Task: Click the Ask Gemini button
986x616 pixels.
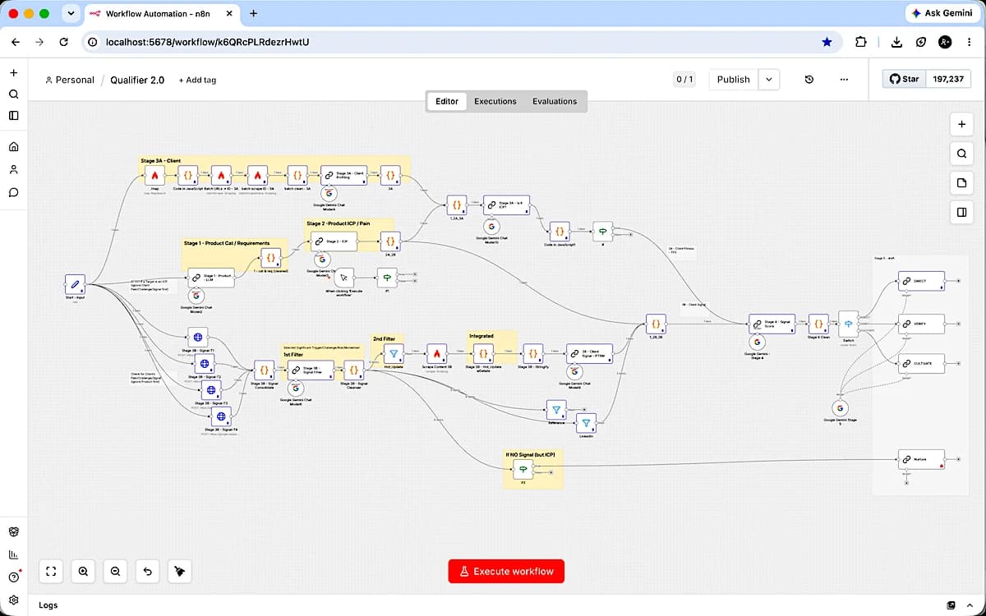Action: 942,14
